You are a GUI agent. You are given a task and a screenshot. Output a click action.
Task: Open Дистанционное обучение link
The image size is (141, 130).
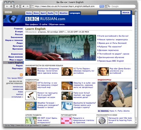(111, 57)
